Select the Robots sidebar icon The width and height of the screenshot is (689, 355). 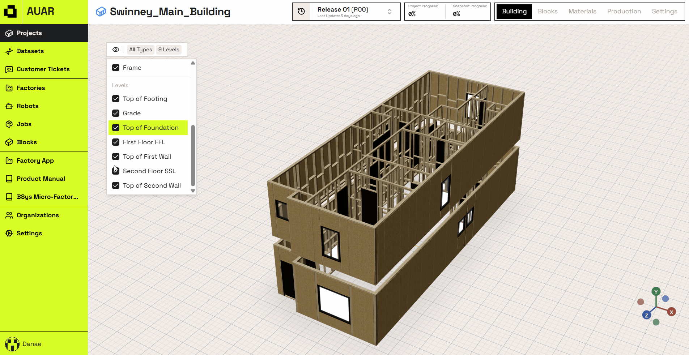(9, 106)
